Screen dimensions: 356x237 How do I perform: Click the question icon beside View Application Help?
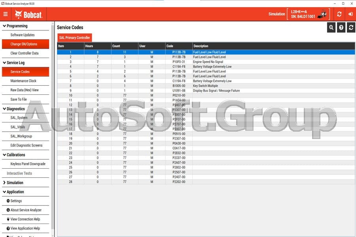8,228
